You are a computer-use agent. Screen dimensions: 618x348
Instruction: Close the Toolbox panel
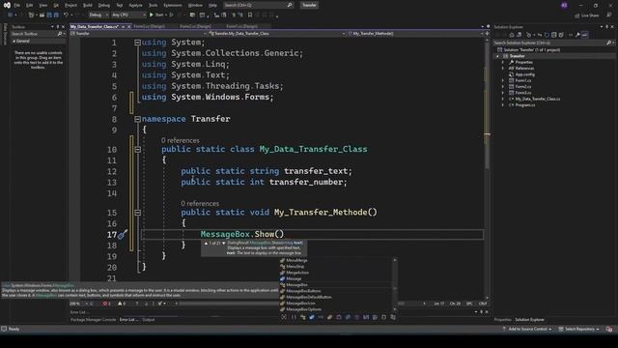click(63, 27)
